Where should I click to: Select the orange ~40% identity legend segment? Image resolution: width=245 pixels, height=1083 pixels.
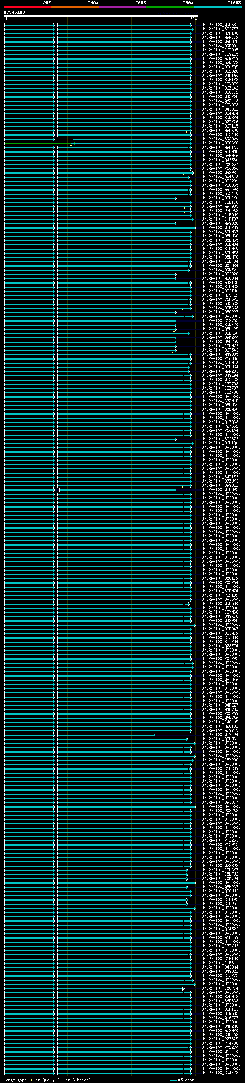click(x=75, y=7)
